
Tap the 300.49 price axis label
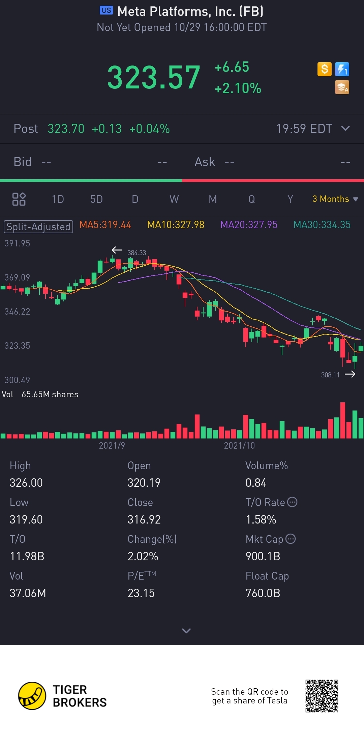[17, 380]
